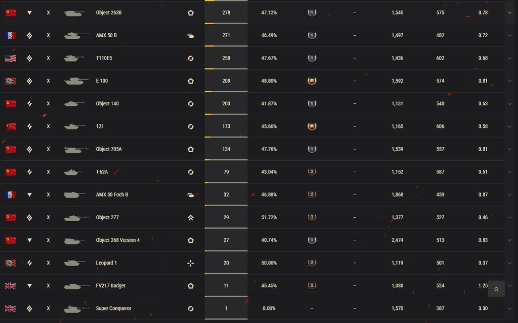Select the Super Conqueror vehicle name
The image size is (518, 323).
pos(113,308)
